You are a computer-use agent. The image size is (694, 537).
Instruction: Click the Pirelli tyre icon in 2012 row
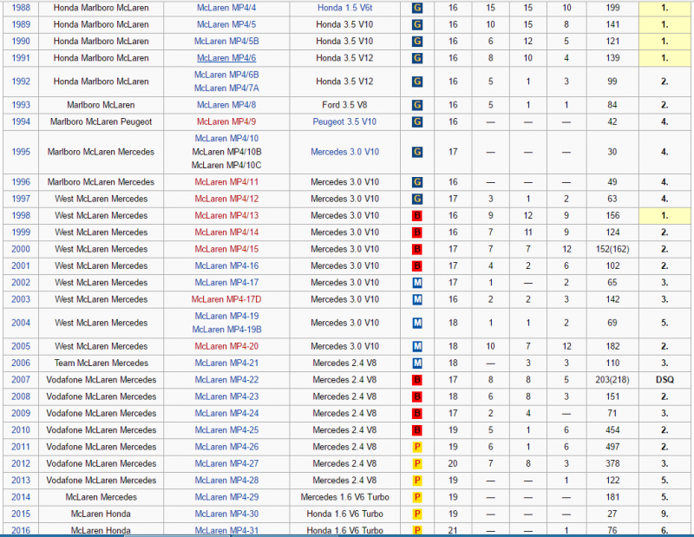[417, 463]
